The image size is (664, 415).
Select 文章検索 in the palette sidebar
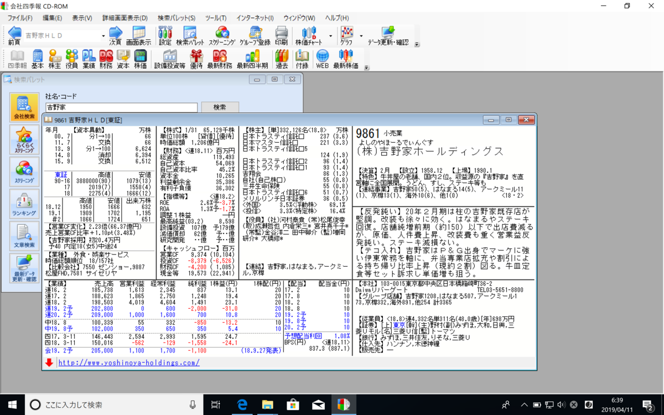(24, 235)
